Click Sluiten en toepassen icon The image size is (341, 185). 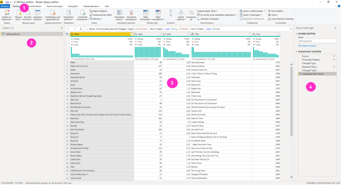7,12
